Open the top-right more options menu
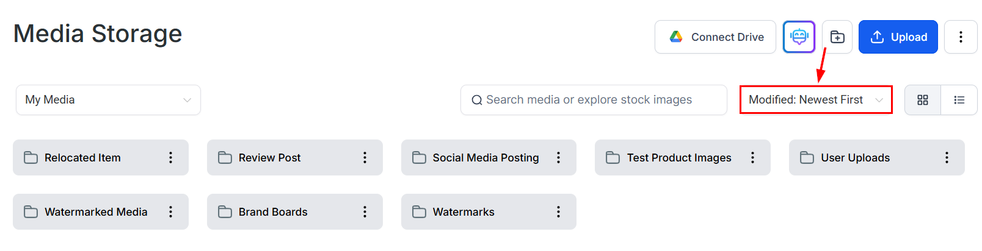This screenshot has width=982, height=251. coord(961,37)
